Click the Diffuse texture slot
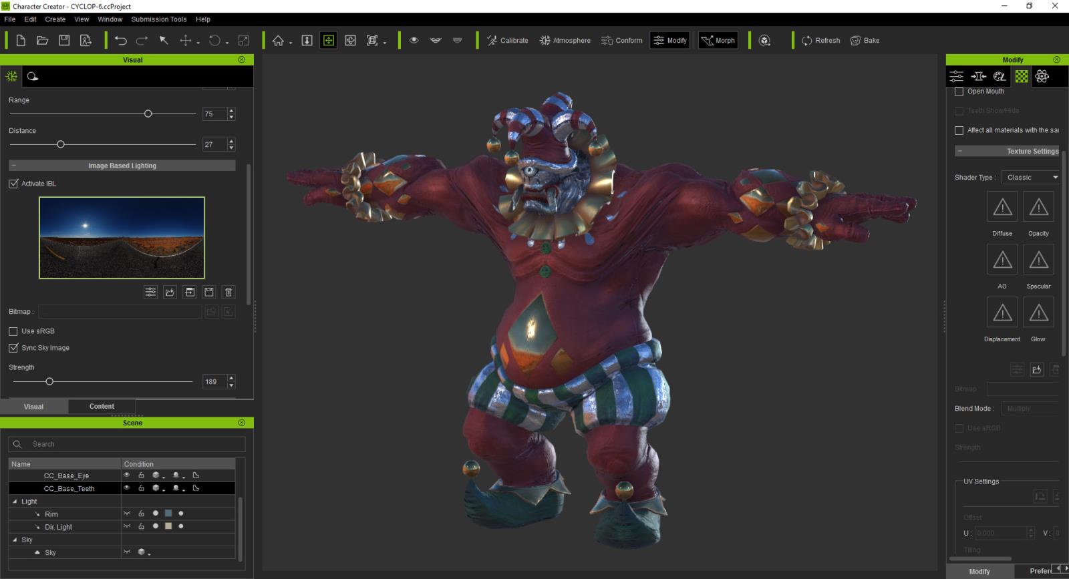This screenshot has height=579, width=1069. tap(1002, 206)
